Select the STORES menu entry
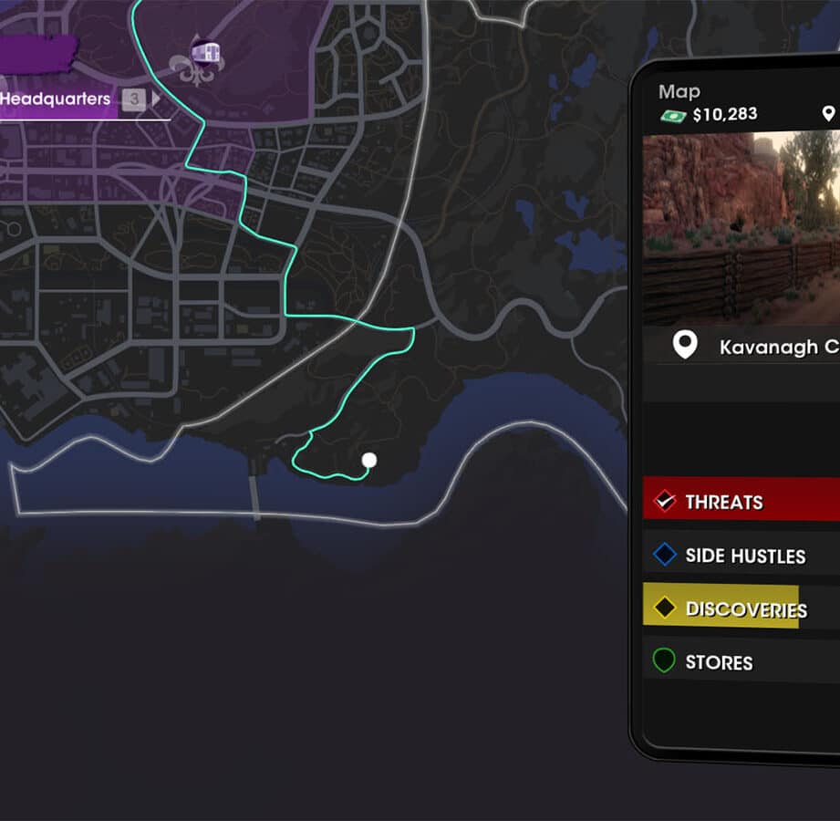Viewport: 840px width, 821px height. pyautogui.click(x=719, y=663)
